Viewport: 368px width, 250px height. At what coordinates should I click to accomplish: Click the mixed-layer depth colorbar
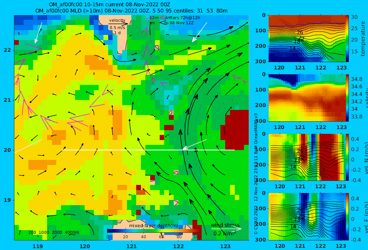click(154, 231)
